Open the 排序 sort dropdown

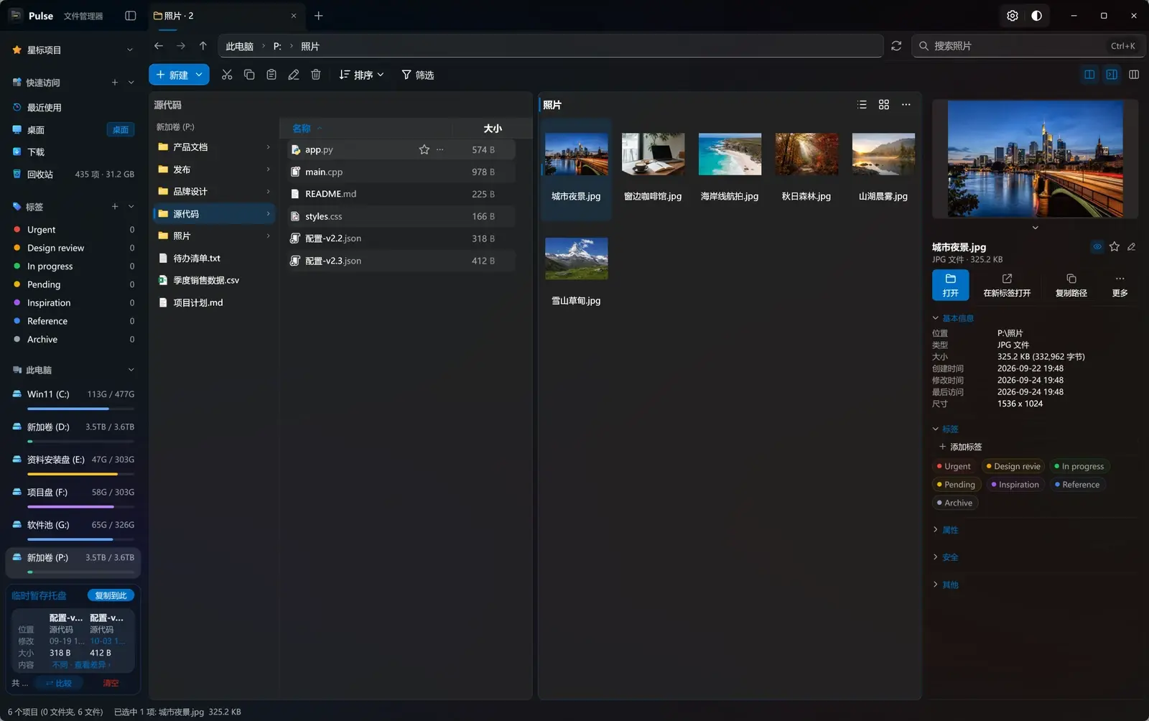[x=362, y=75]
